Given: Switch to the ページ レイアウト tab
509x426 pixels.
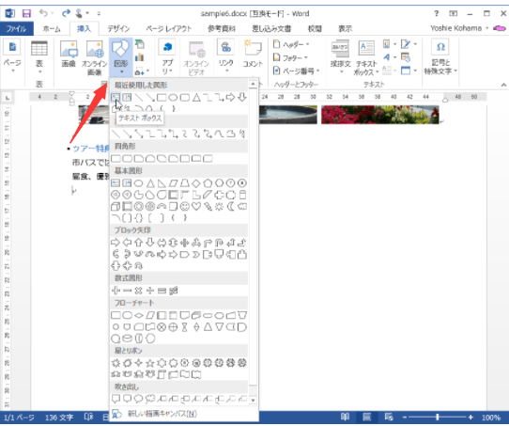Looking at the screenshot, I should click(x=168, y=28).
